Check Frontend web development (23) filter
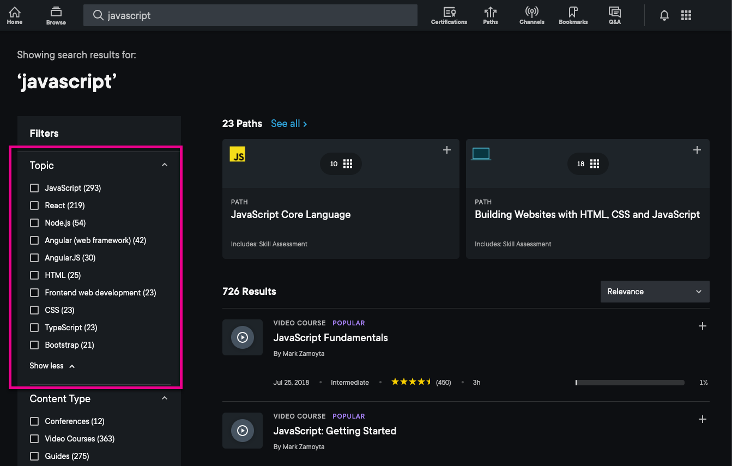Image resolution: width=732 pixels, height=466 pixels. click(34, 293)
